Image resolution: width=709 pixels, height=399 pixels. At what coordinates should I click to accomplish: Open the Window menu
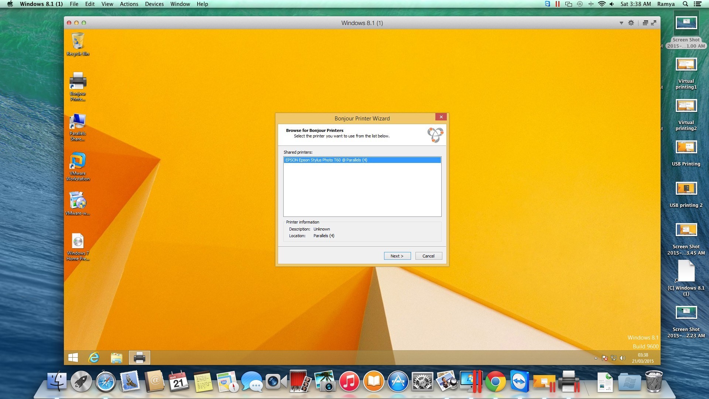click(x=180, y=4)
